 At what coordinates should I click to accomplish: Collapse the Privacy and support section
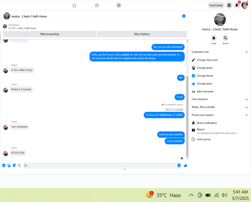[x=247, y=115]
